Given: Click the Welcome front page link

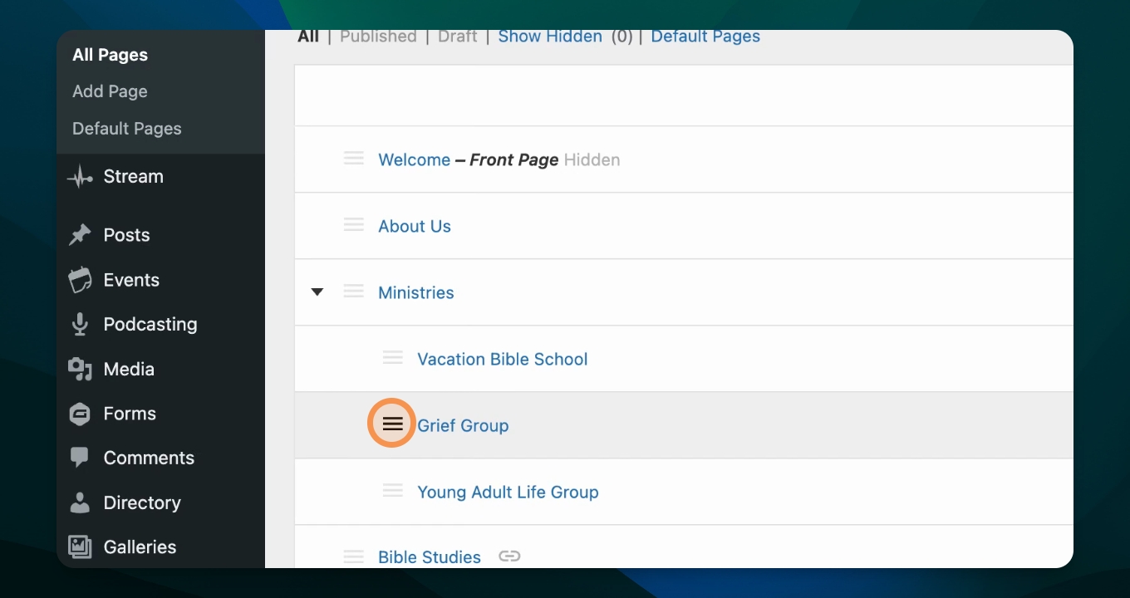Looking at the screenshot, I should pos(414,159).
